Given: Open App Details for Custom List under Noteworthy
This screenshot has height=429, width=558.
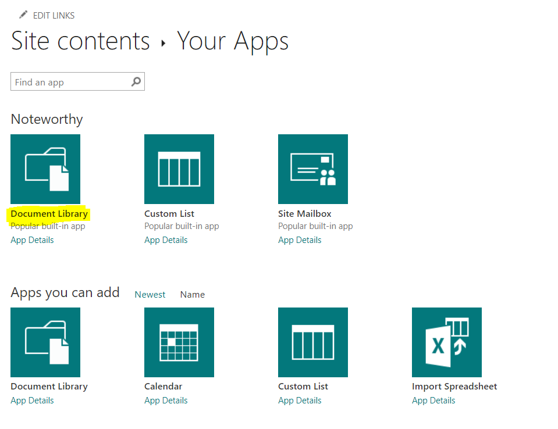Looking at the screenshot, I should 166,239.
